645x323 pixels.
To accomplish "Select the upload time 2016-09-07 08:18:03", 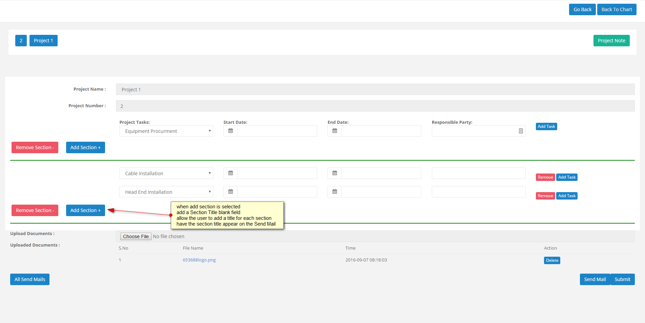I will point(366,260).
